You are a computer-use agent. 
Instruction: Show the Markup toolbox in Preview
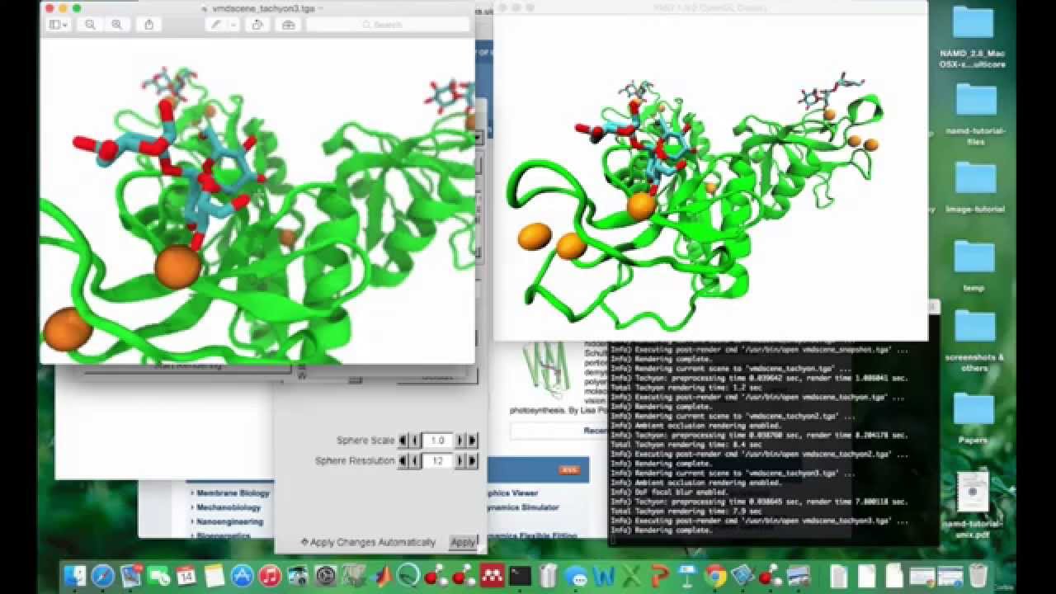pyautogui.click(x=288, y=25)
